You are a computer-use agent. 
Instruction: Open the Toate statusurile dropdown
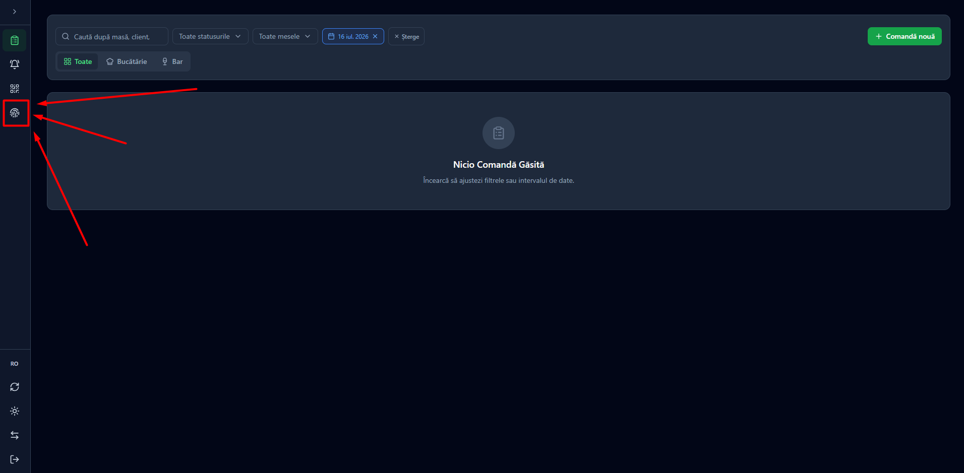click(x=210, y=36)
